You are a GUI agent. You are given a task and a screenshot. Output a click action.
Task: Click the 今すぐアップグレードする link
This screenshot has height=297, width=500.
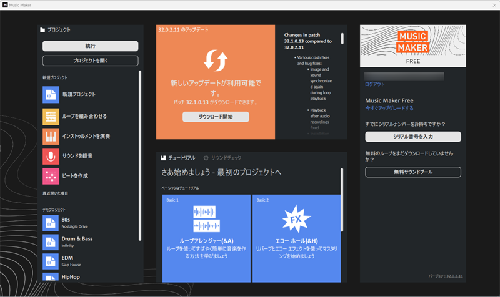389,108
